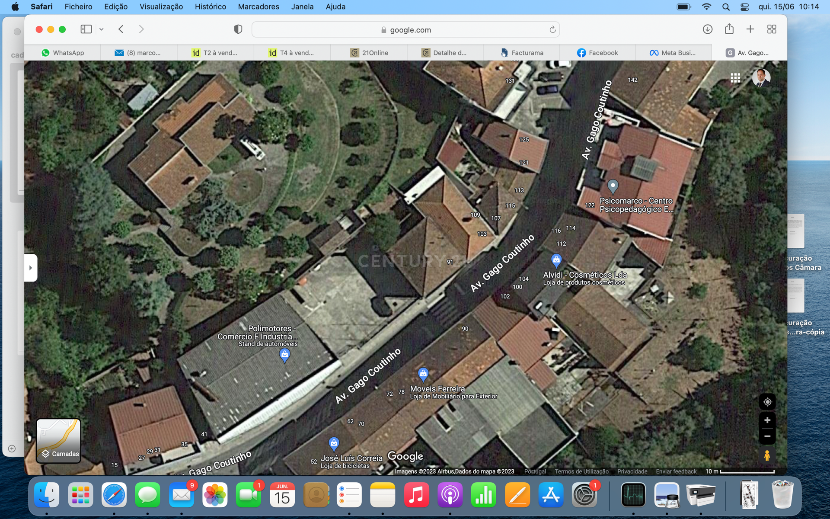
Task: Open the Visualização menu
Action: (161, 6)
